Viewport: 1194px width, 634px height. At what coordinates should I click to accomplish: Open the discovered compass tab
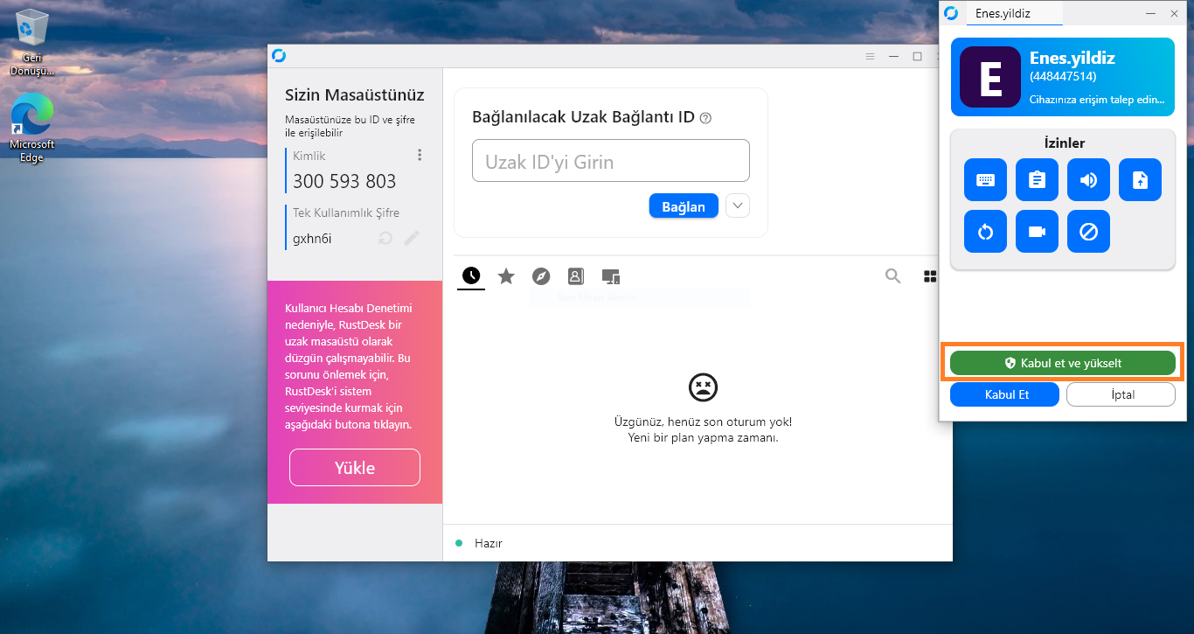(x=541, y=276)
